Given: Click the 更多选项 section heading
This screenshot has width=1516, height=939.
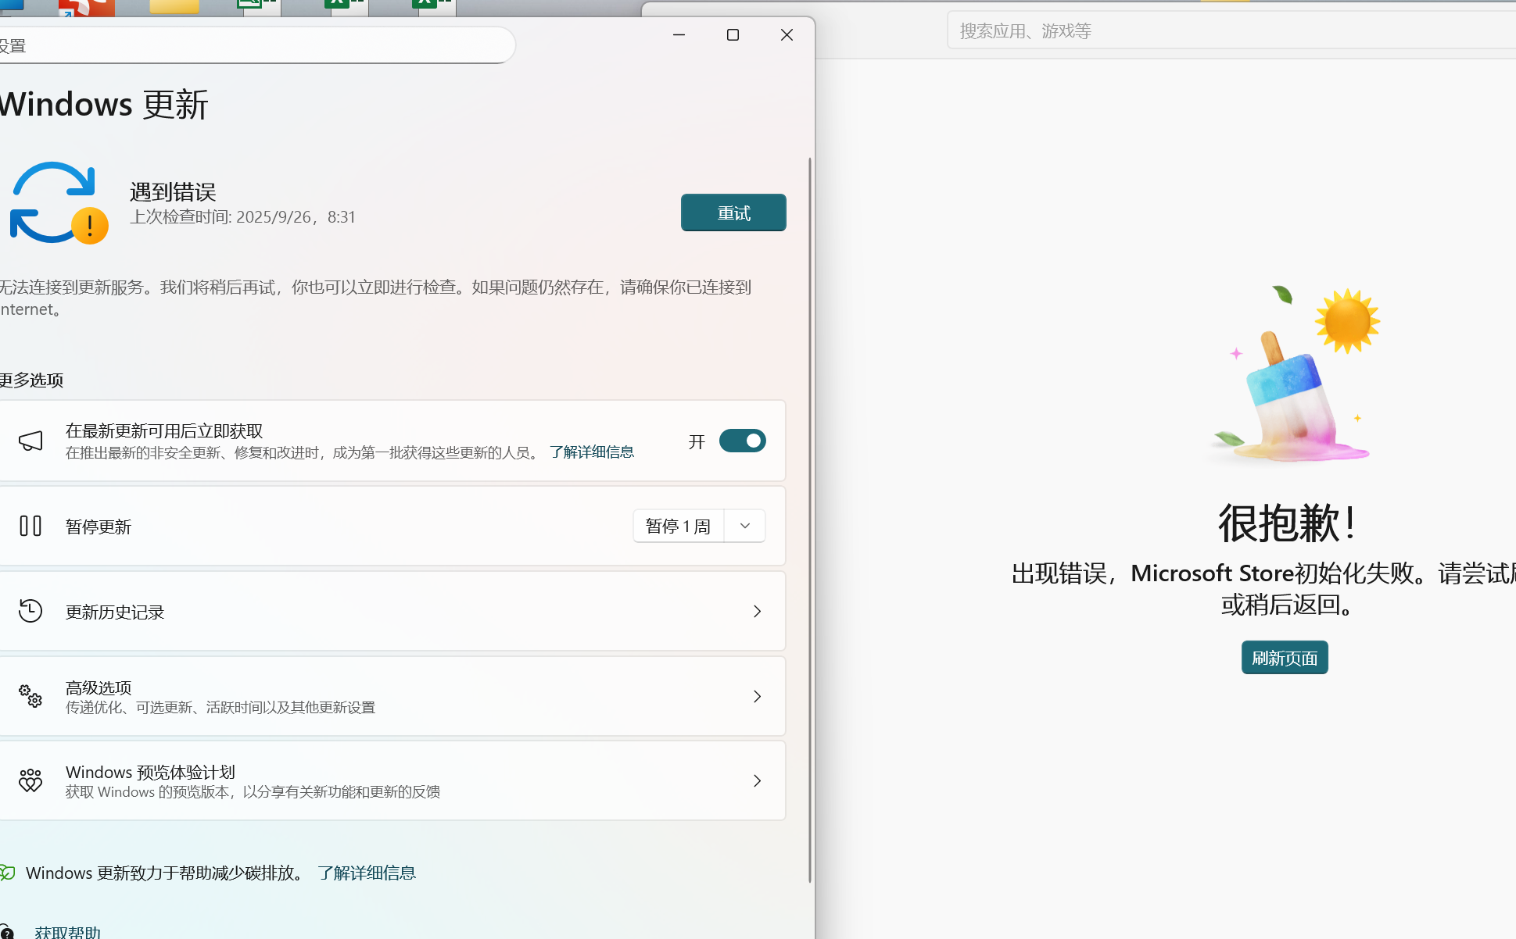Looking at the screenshot, I should pos(31,380).
